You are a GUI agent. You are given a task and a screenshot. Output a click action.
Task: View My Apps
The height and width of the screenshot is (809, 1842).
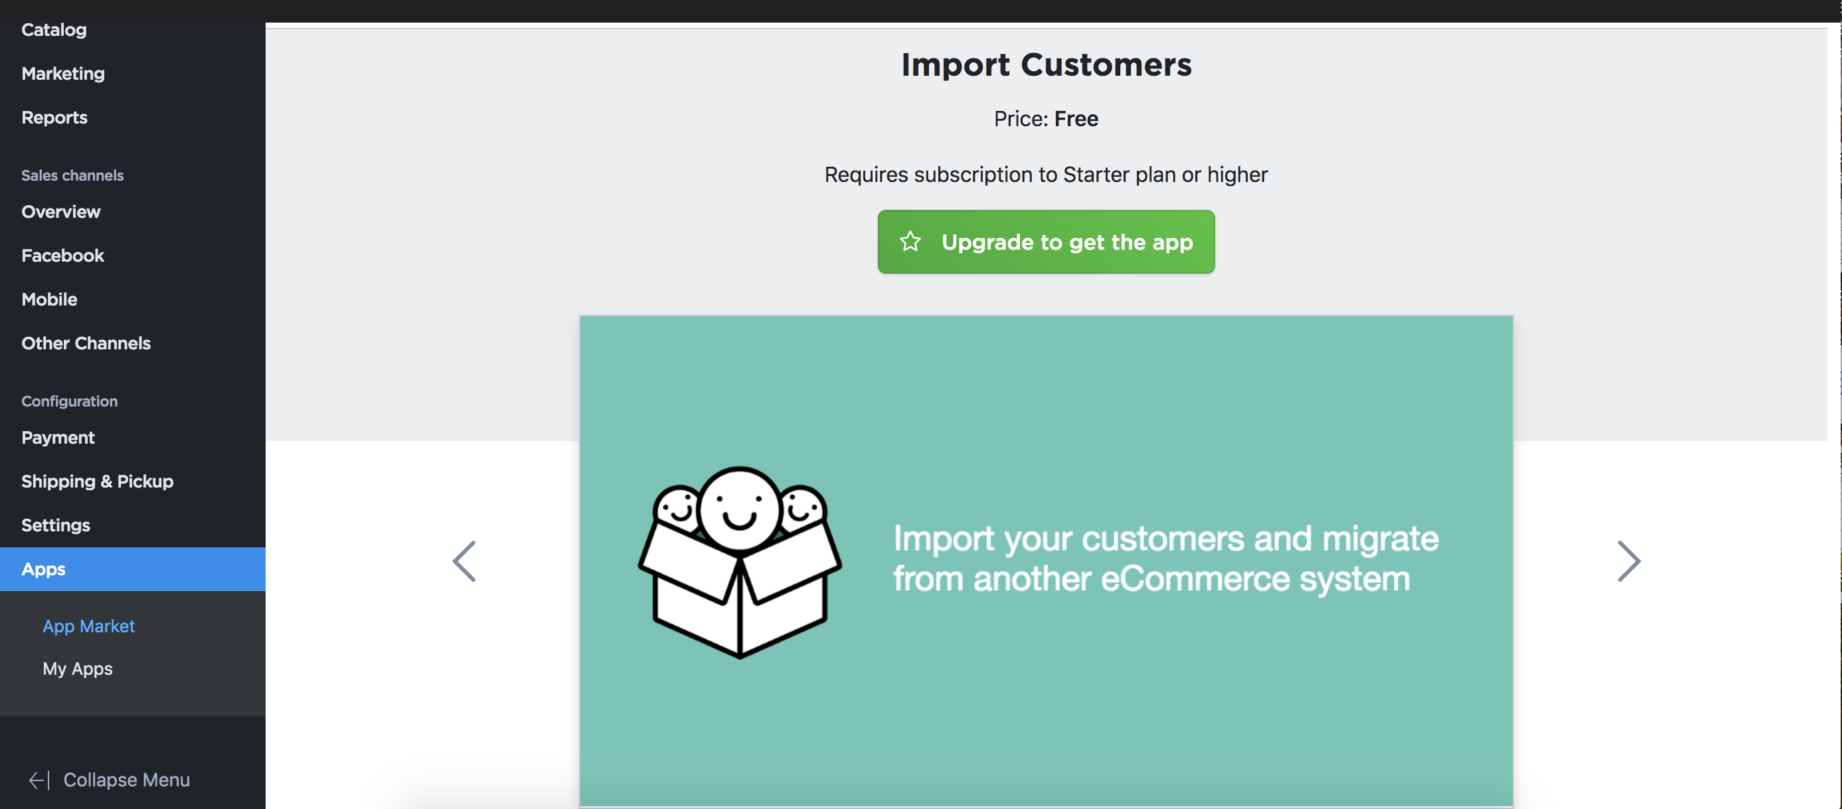click(77, 670)
